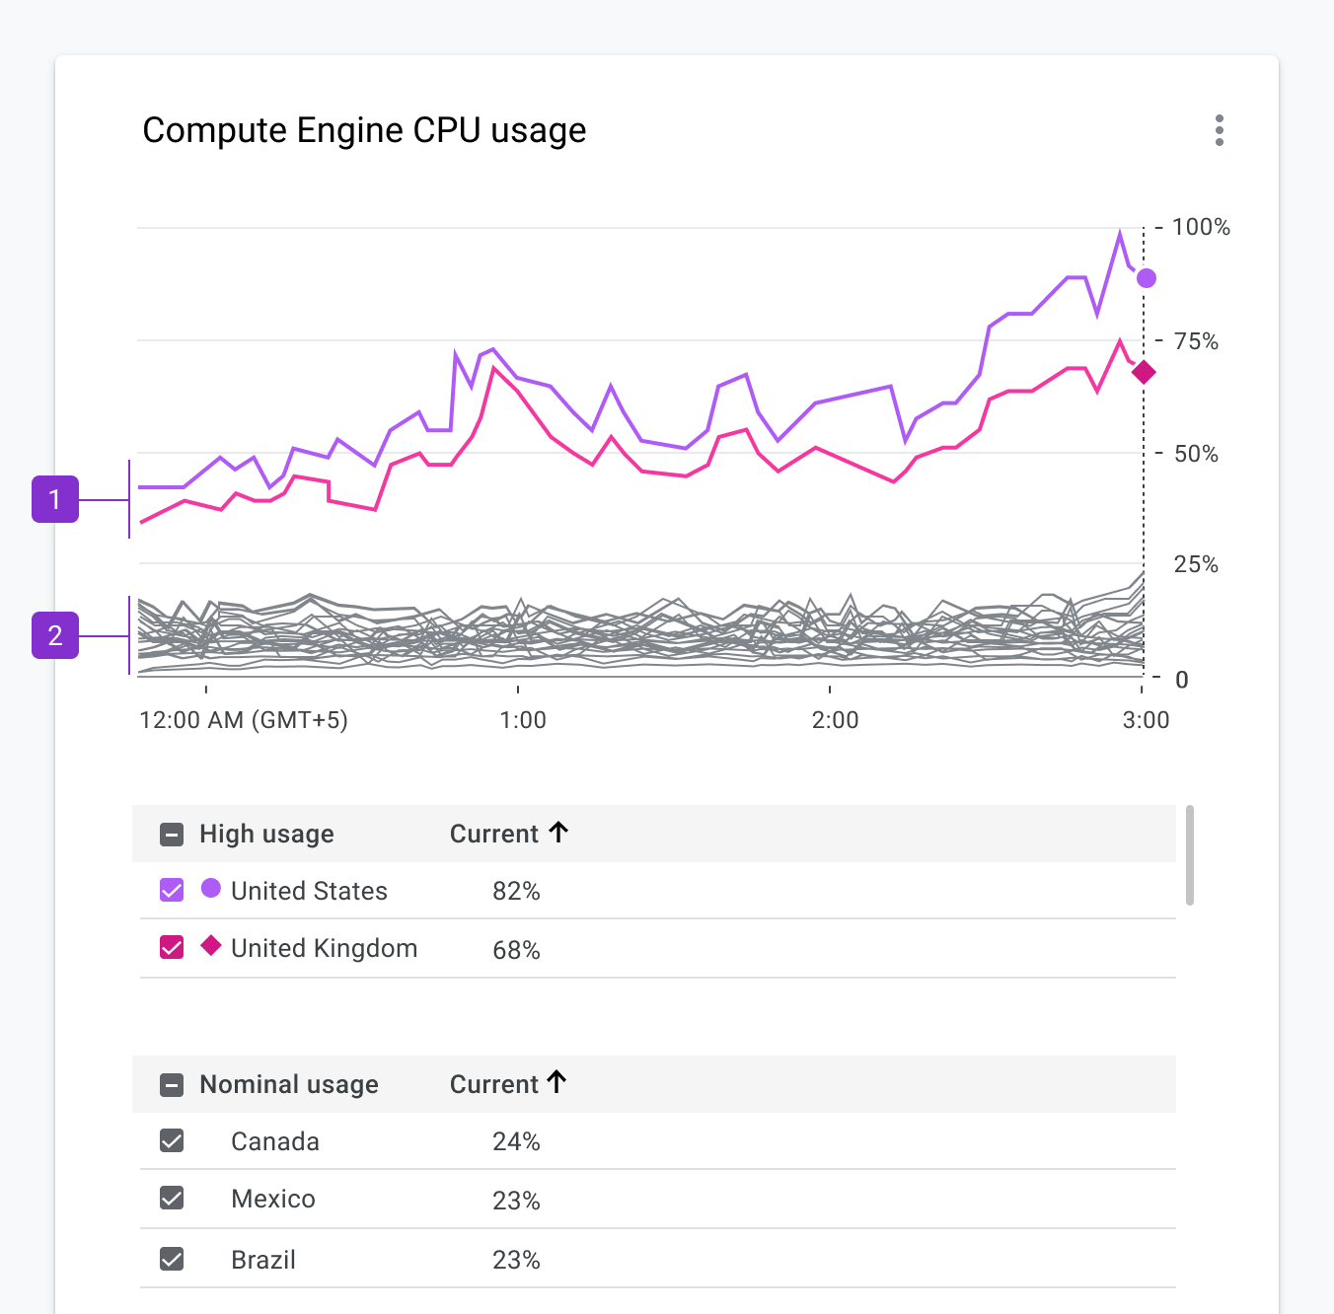Image resolution: width=1334 pixels, height=1314 pixels.
Task: Click the Compute Engine CPU usage title
Action: coord(365,129)
